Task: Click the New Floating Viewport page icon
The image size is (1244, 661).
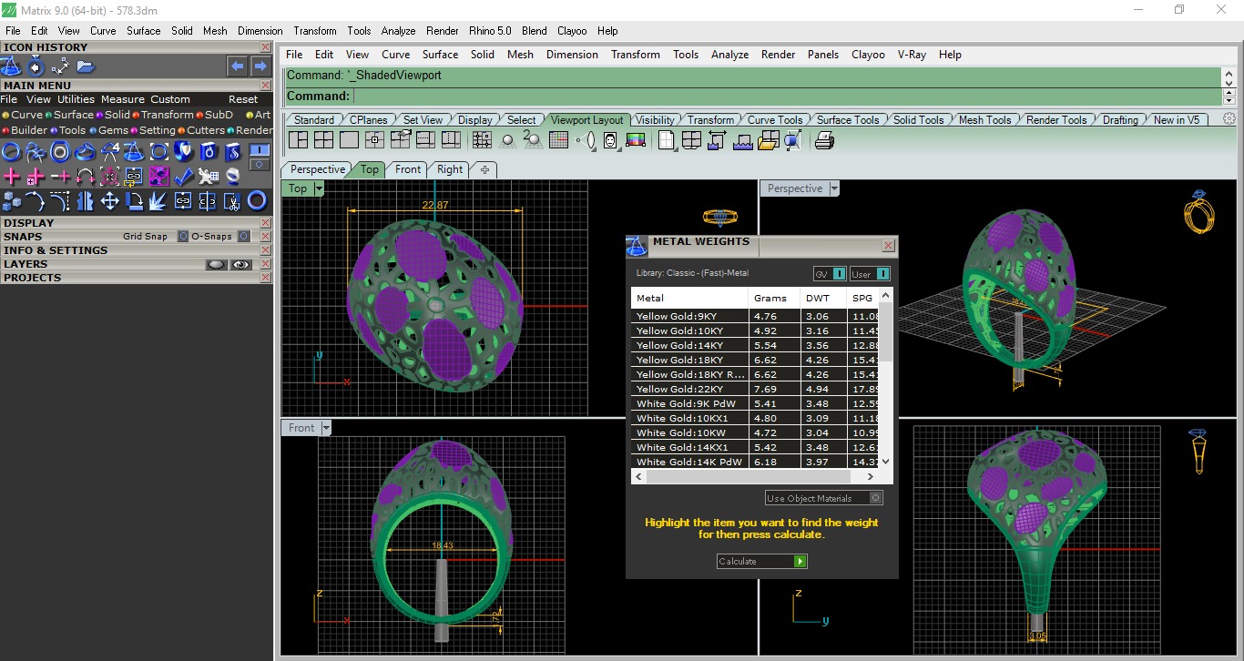Action: (666, 140)
